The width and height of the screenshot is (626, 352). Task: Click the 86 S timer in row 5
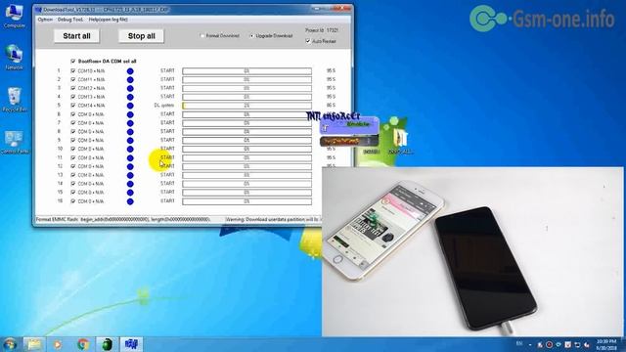[x=331, y=106]
